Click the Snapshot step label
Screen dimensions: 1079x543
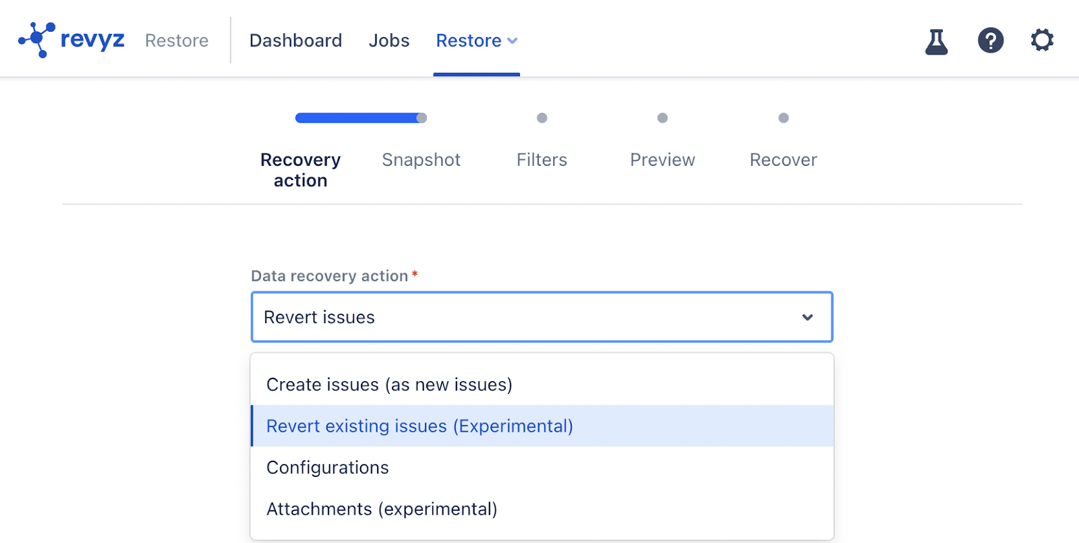click(x=421, y=160)
